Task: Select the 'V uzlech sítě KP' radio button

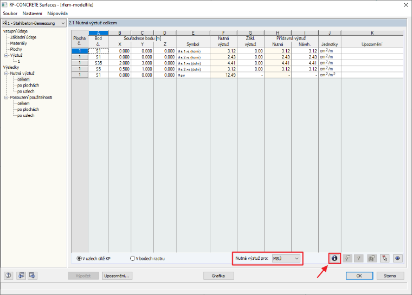Action: [79, 259]
